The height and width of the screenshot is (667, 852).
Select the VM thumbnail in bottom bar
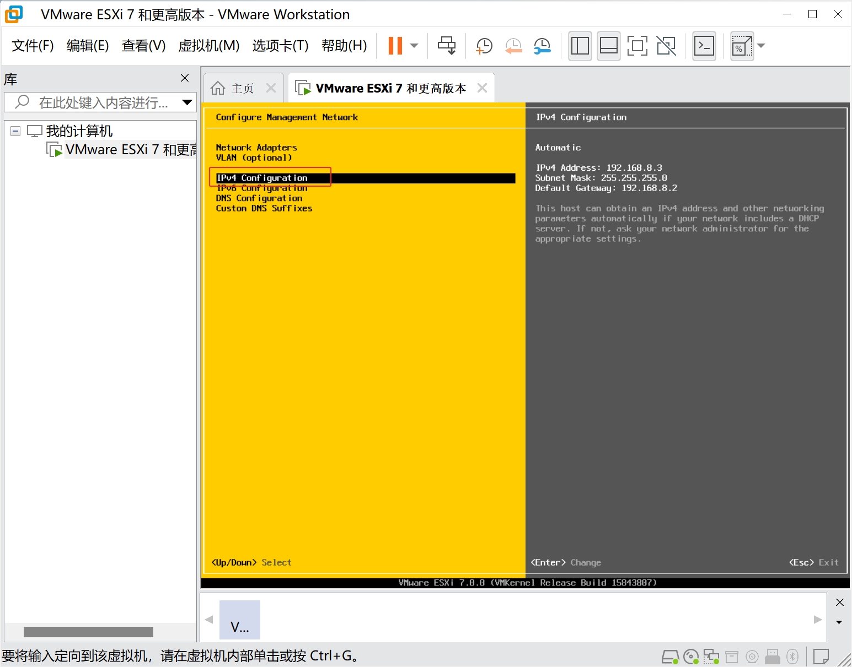click(239, 620)
